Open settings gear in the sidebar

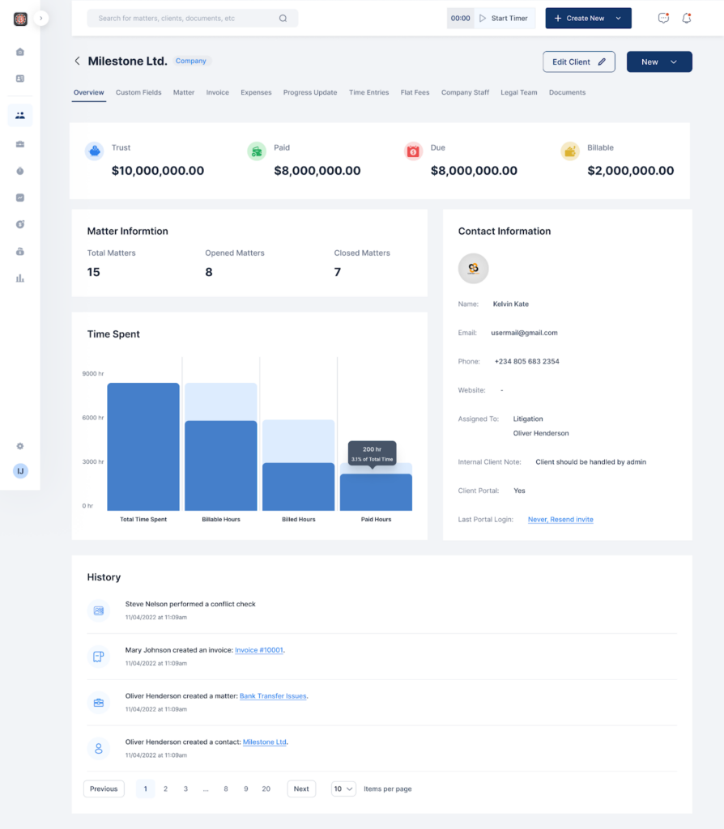(x=20, y=446)
